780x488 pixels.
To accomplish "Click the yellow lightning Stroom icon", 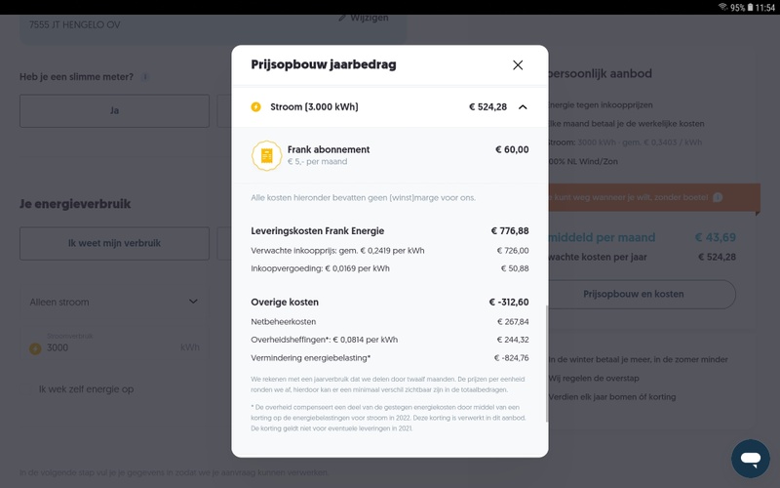I will pyautogui.click(x=255, y=107).
